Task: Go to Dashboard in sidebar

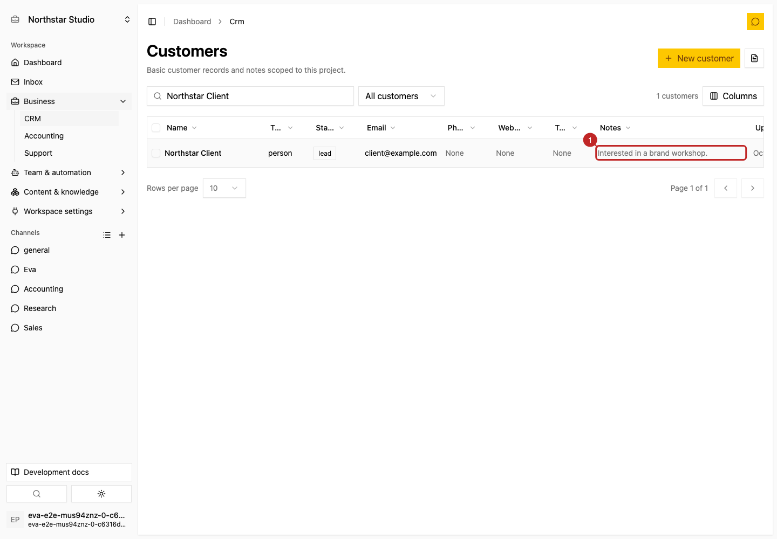Action: click(x=69, y=63)
